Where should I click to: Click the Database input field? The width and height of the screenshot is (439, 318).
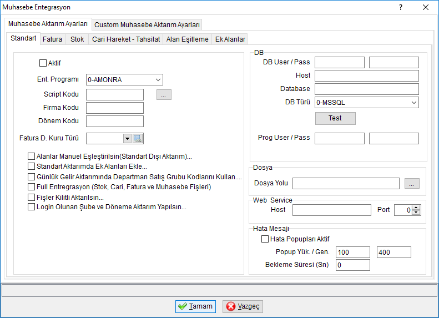(x=367, y=89)
